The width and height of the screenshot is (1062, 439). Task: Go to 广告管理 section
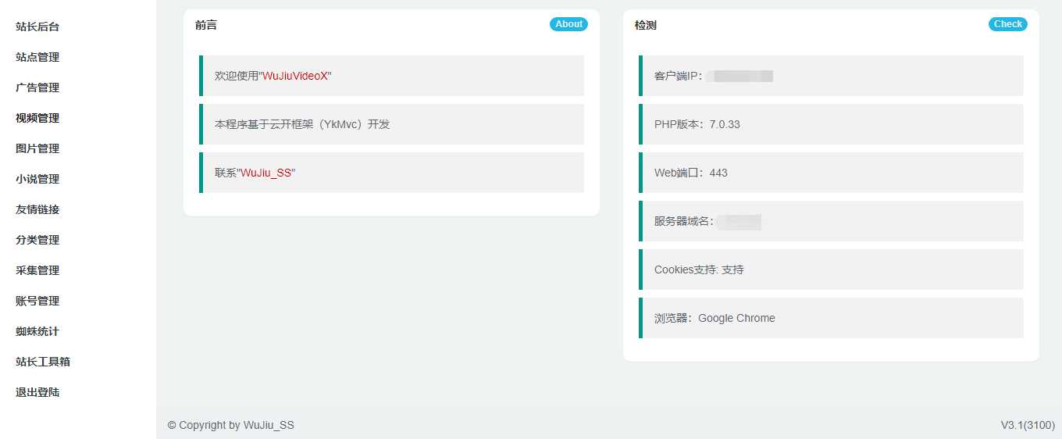37,87
